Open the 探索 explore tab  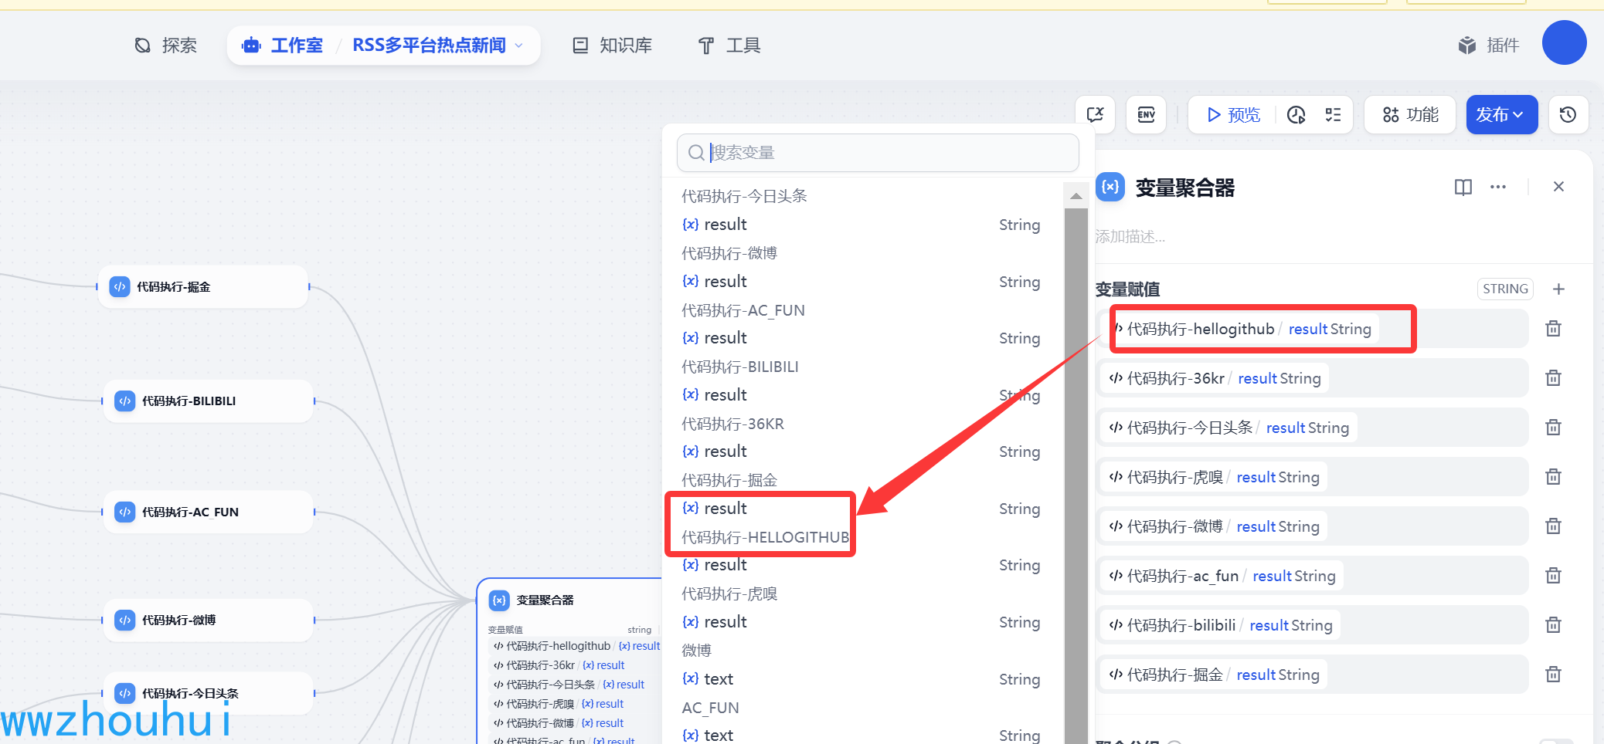[165, 46]
